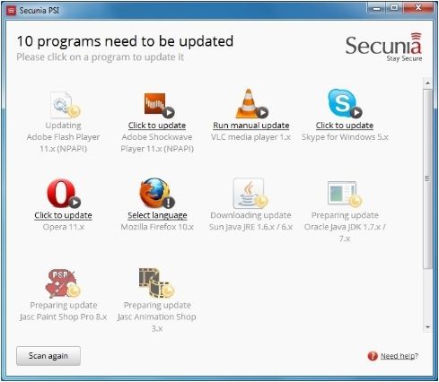Screen dimensions: 439x382
Task: Click the red Opera browser icon
Action: (x=64, y=194)
